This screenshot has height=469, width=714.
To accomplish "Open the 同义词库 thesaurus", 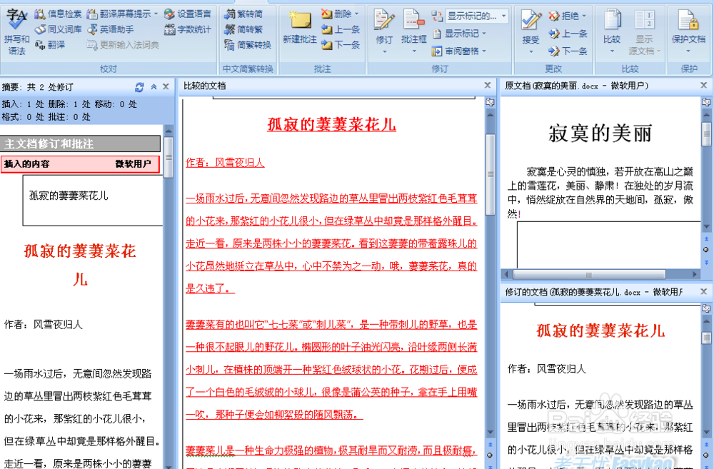I will [59, 29].
